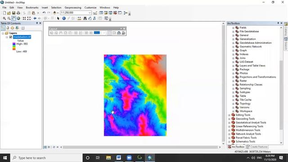Select the Measure ruler tool
Screen dimensions: 288x162
click(79, 18)
